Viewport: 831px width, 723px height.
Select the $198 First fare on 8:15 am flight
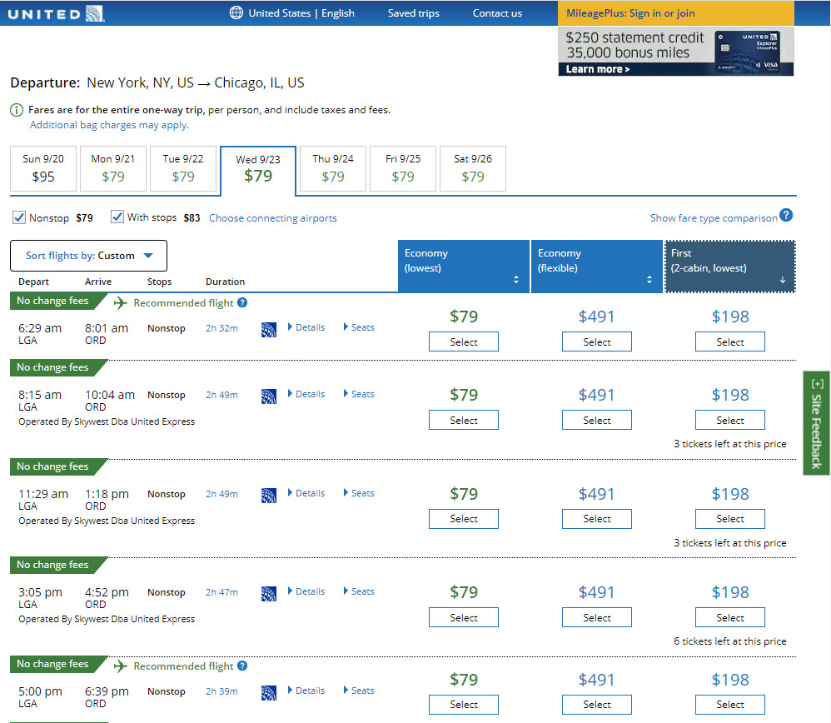(729, 420)
